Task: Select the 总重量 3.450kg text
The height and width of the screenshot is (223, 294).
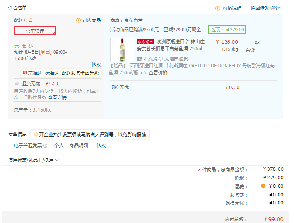Action: (x=32, y=110)
